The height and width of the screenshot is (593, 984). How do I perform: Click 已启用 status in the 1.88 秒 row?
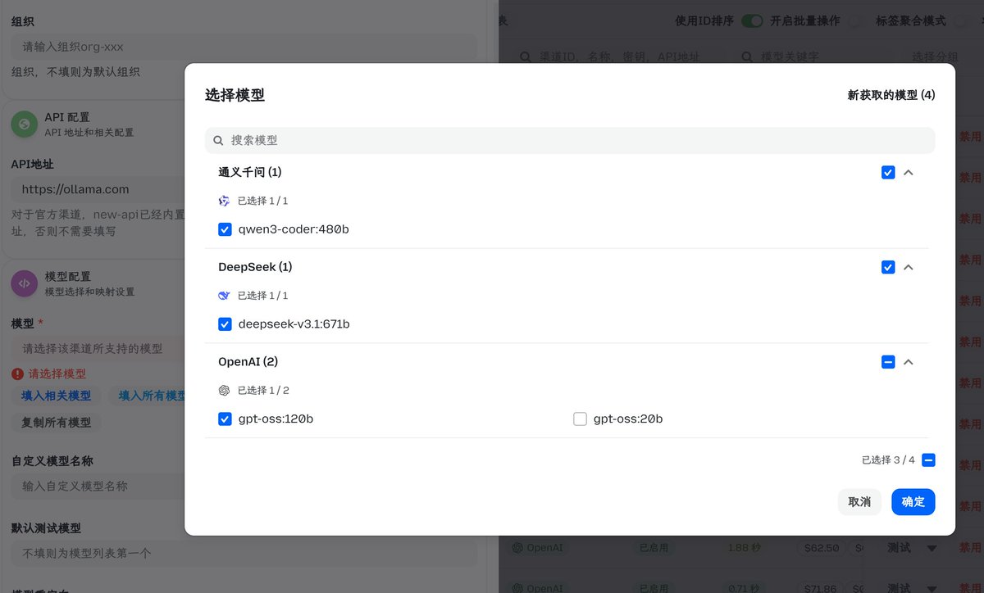[654, 547]
